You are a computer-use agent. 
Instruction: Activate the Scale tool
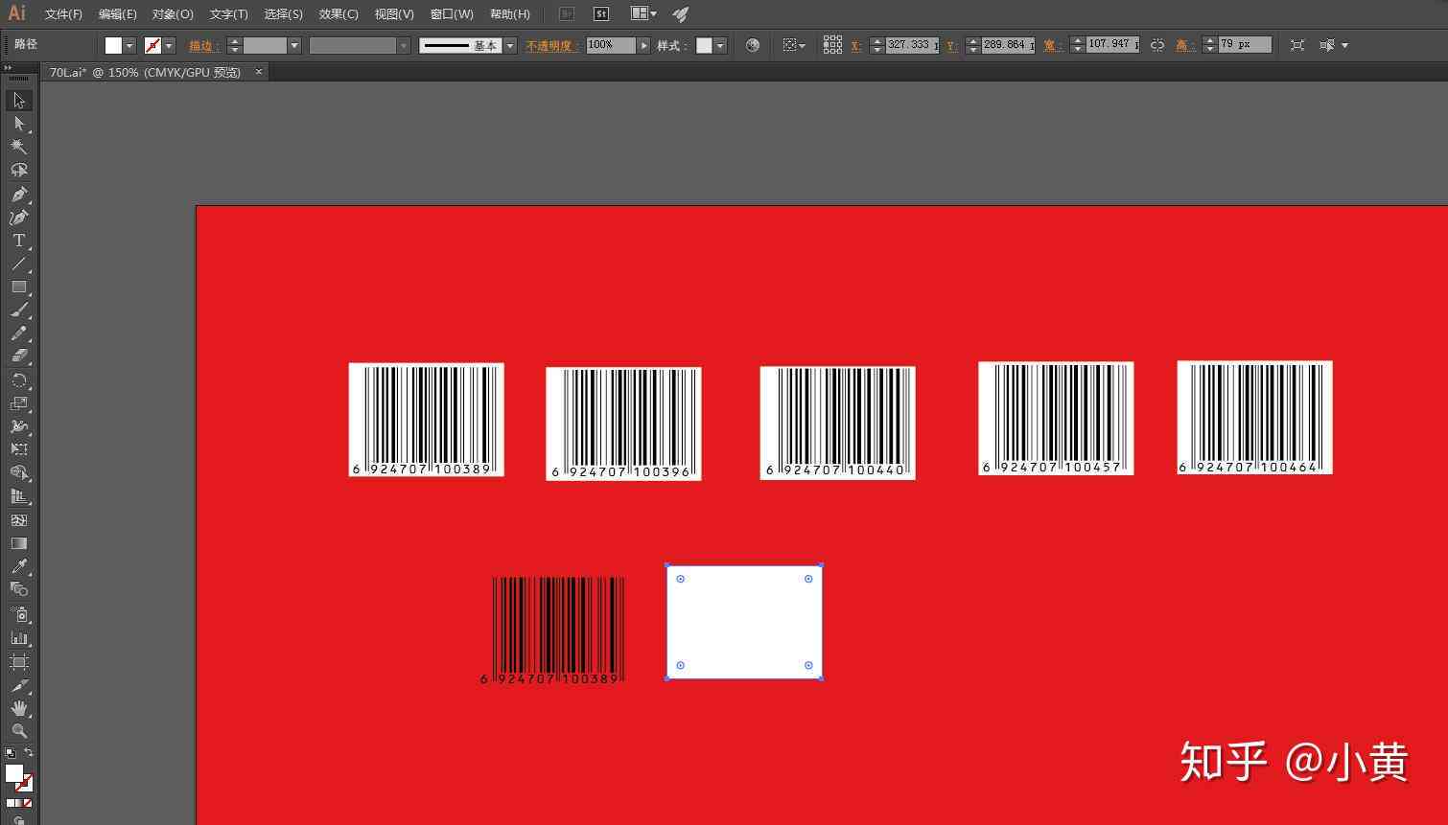coord(18,403)
